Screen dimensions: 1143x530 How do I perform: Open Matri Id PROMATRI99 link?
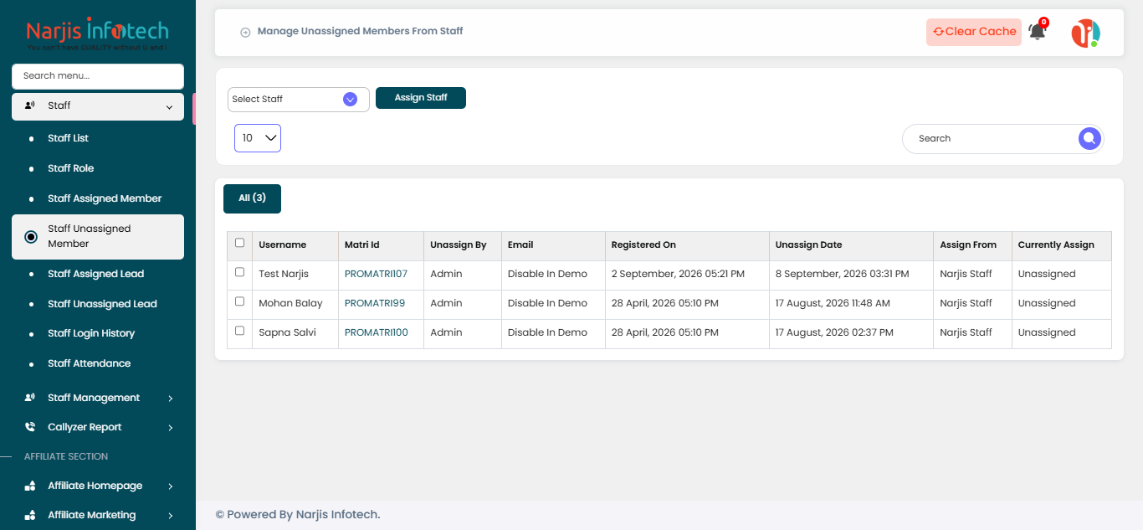click(375, 303)
